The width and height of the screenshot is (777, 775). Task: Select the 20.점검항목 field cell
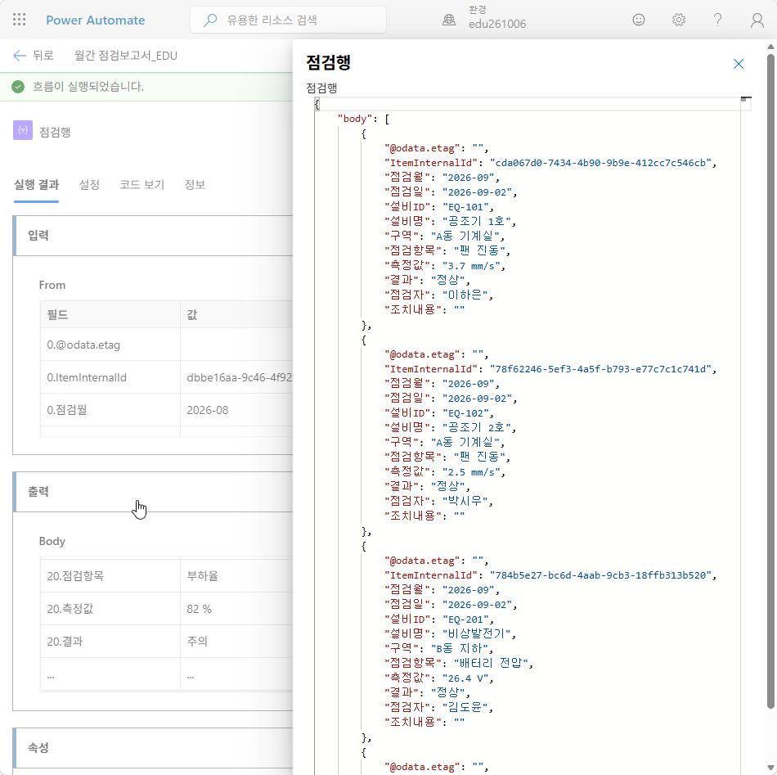coord(110,575)
